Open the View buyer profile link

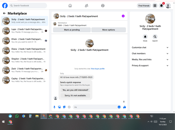(x=98, y=69)
